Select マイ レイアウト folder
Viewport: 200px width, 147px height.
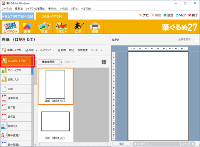(x=17, y=70)
